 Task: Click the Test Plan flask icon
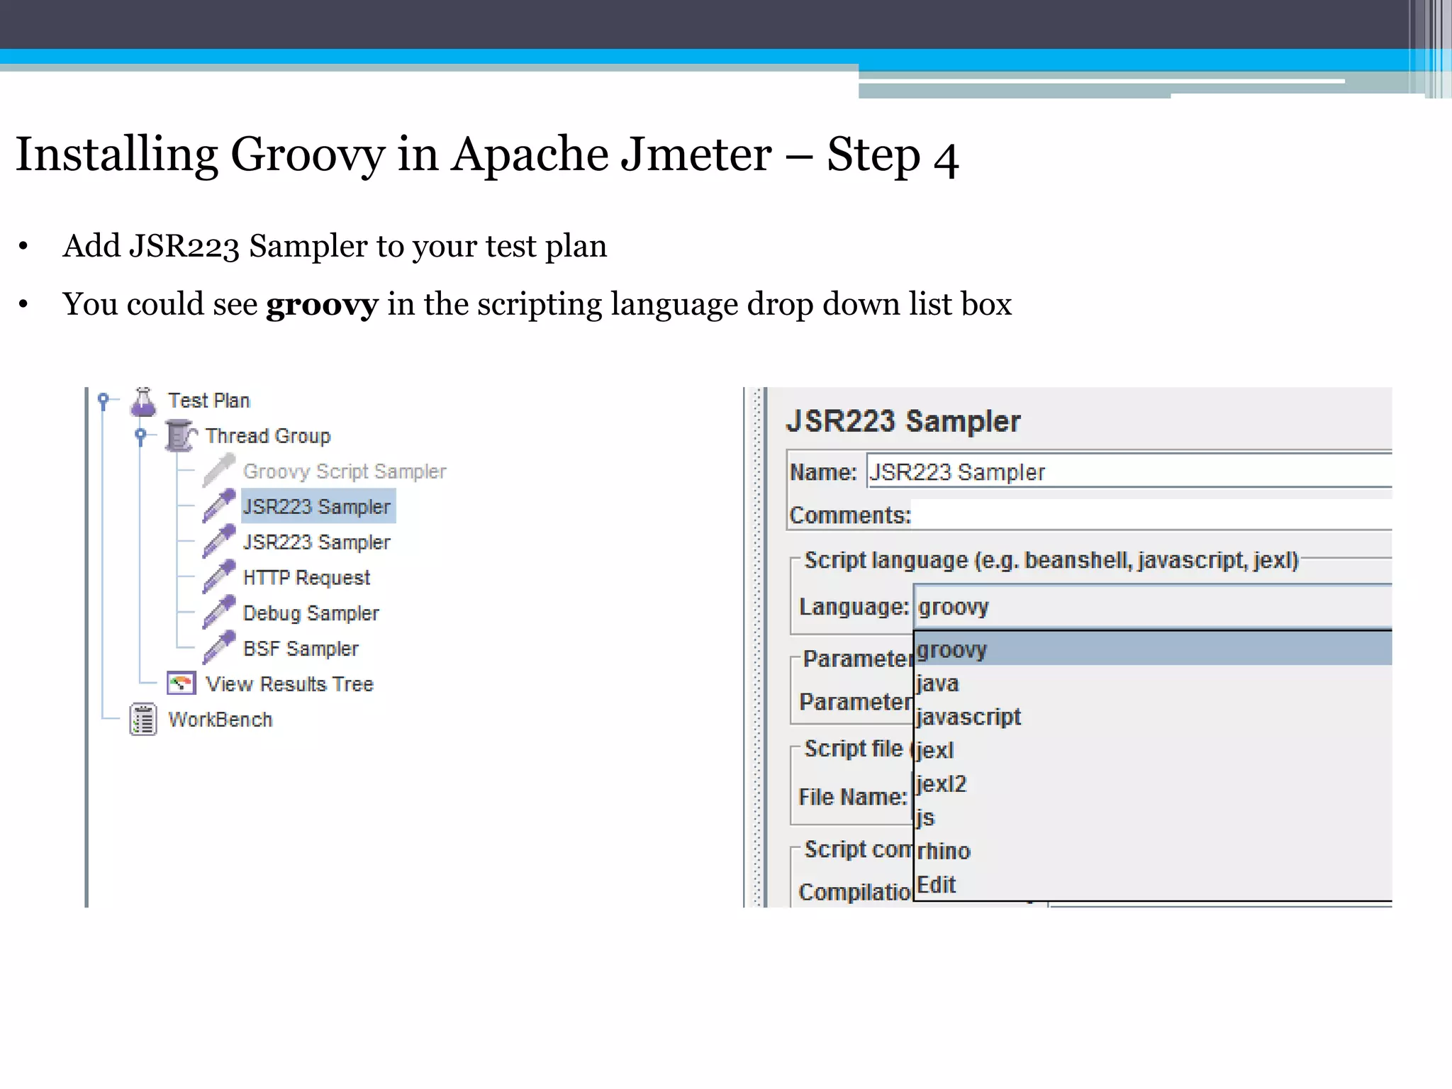point(143,401)
